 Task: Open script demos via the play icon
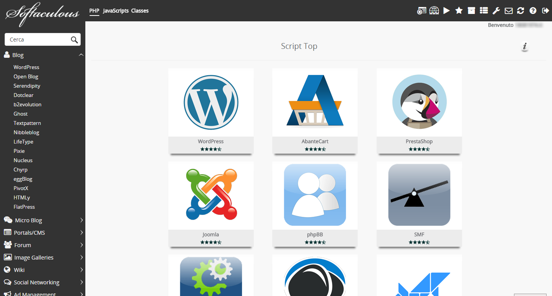(x=446, y=11)
